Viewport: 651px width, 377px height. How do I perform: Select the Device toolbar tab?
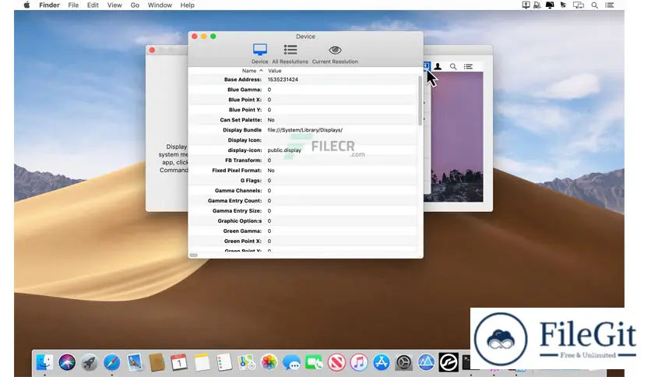click(259, 54)
